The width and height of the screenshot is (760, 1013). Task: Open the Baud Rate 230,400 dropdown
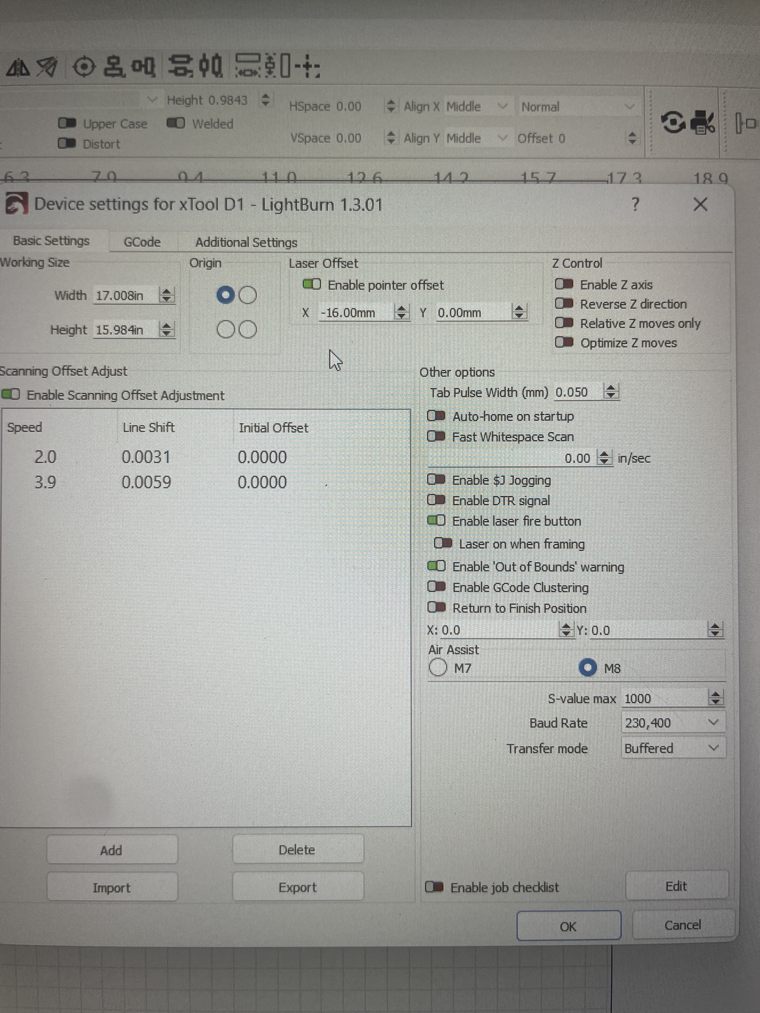coord(672,723)
